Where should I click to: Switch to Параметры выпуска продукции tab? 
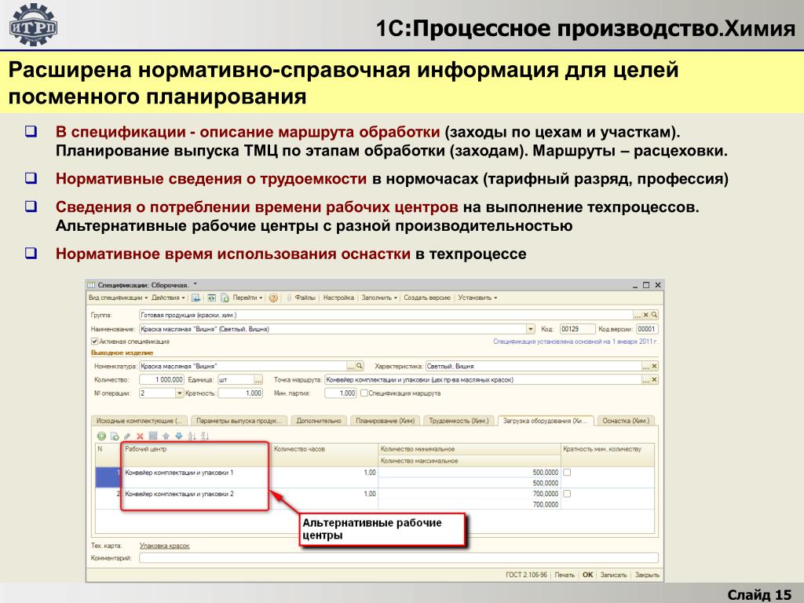point(239,421)
